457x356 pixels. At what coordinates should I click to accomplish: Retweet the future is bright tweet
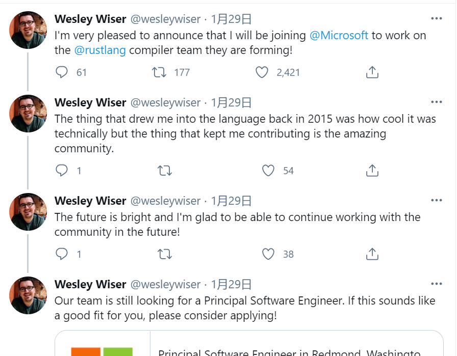[165, 254]
